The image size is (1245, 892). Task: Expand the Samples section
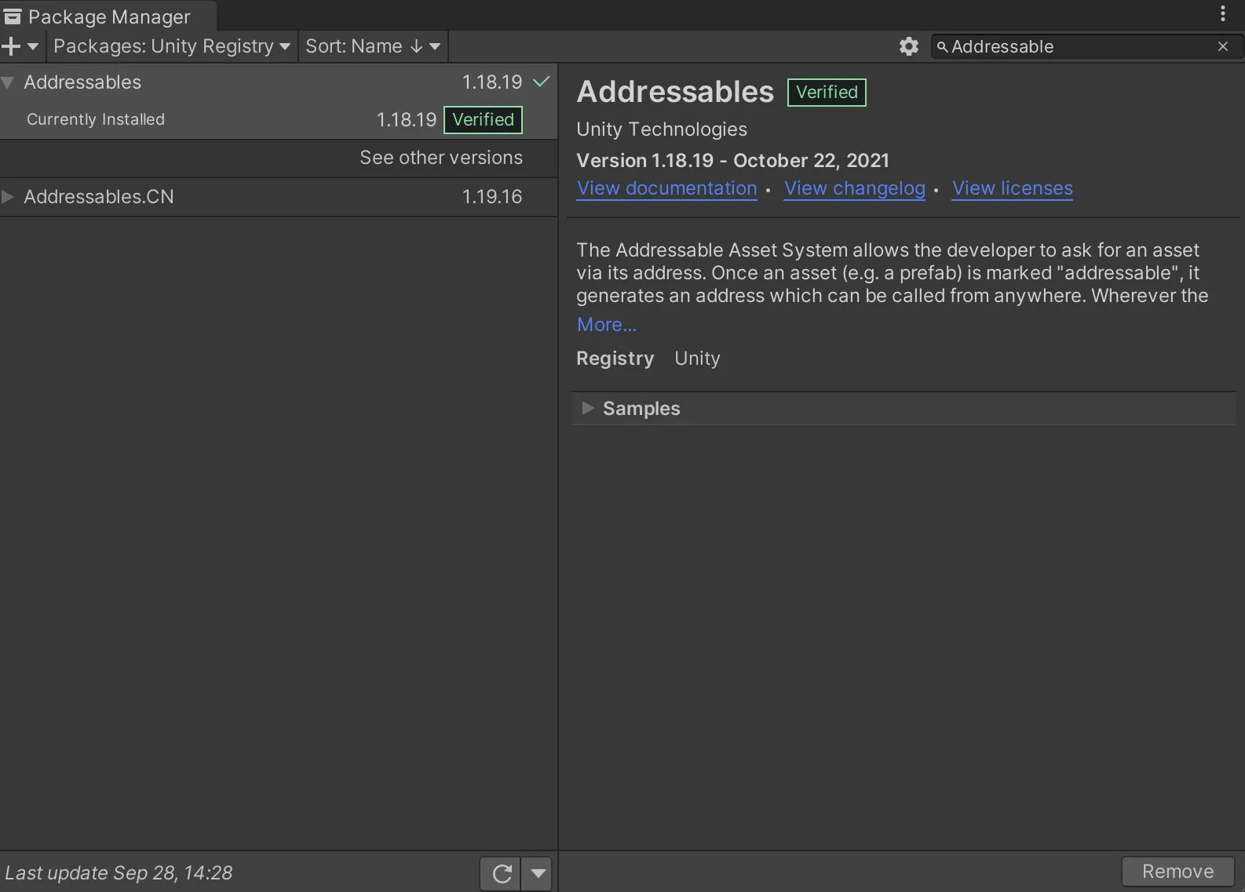(587, 408)
